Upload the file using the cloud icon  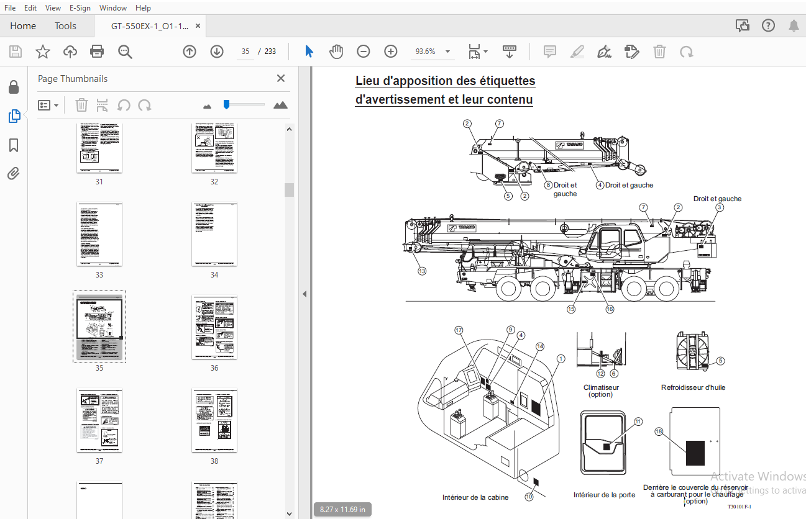pos(70,52)
